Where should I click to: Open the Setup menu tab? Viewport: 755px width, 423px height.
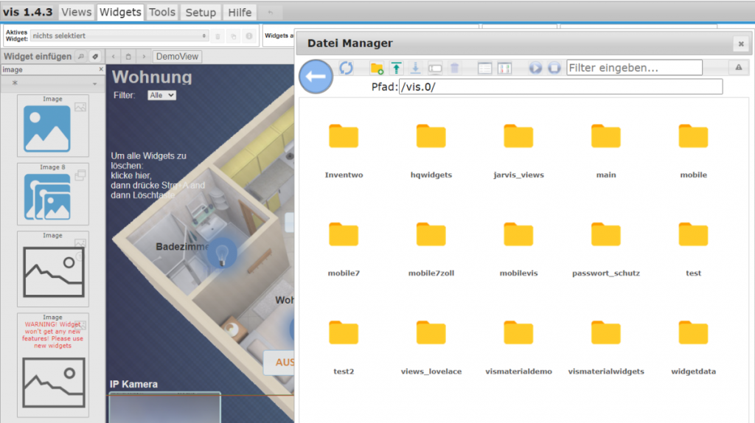201,12
